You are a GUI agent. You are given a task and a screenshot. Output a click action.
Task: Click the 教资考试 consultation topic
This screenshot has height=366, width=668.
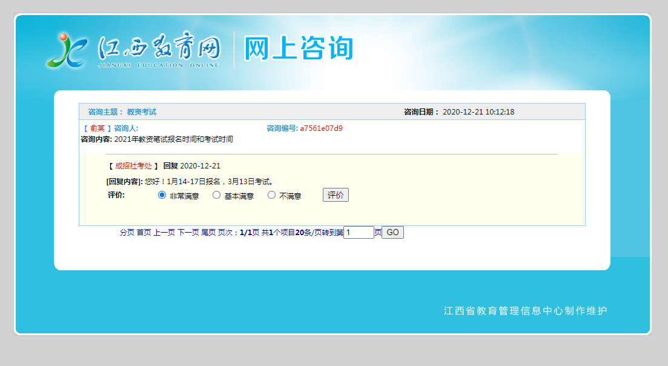(x=142, y=112)
